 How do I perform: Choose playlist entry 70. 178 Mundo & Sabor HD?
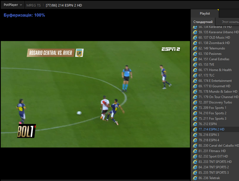click(215, 92)
